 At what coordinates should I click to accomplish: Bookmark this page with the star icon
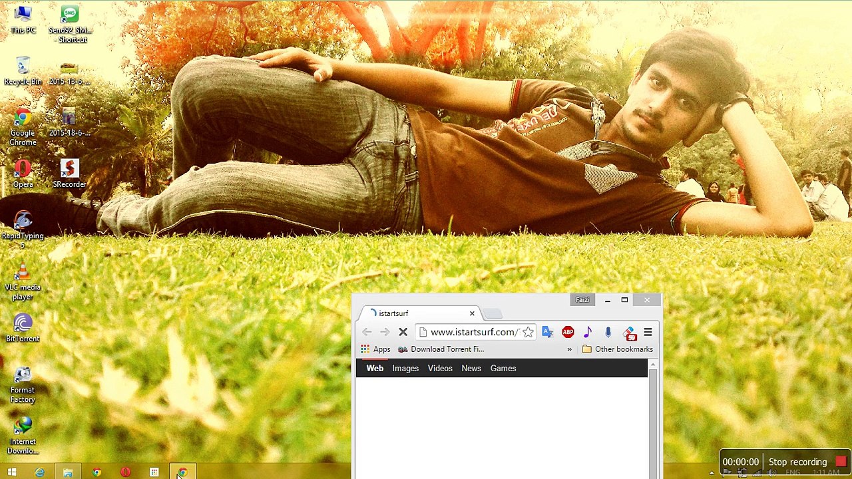click(528, 332)
